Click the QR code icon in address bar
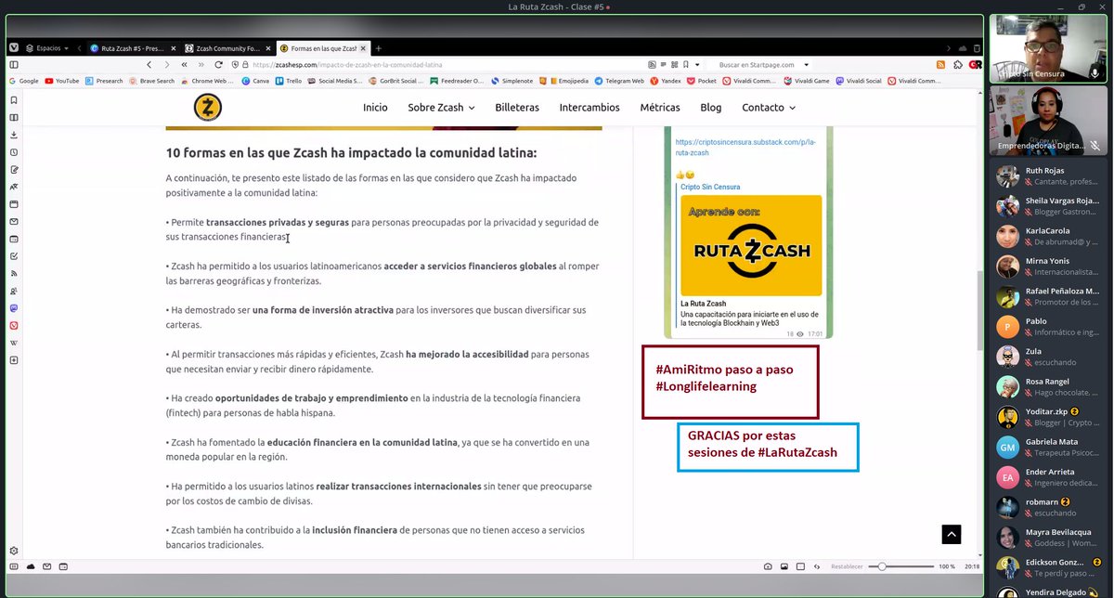 674,65
